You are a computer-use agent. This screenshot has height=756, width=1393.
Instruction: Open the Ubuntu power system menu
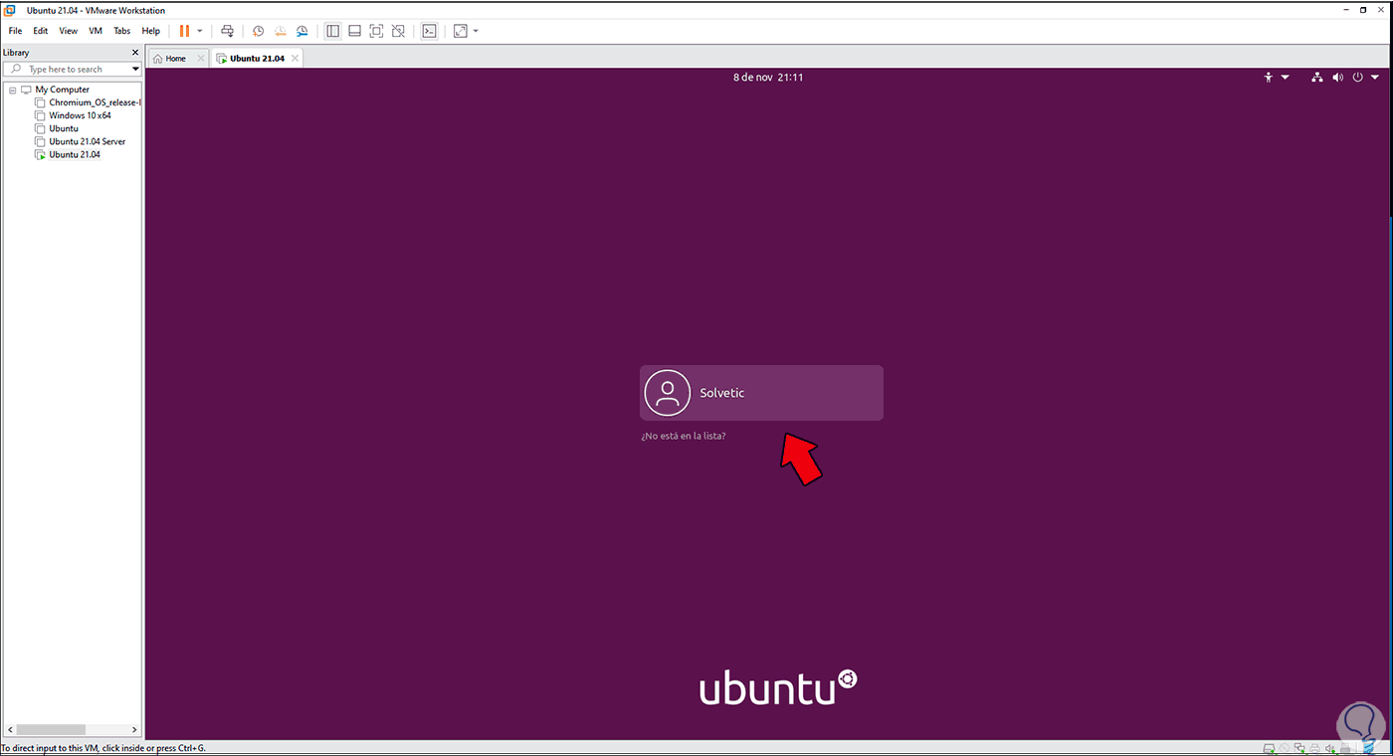[1356, 77]
